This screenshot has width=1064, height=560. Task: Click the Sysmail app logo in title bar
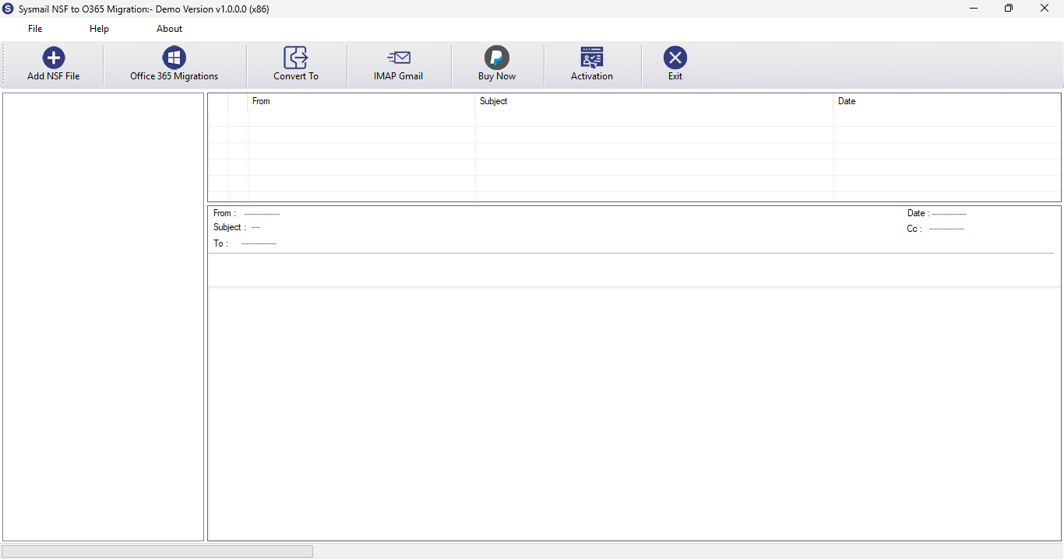pos(8,9)
